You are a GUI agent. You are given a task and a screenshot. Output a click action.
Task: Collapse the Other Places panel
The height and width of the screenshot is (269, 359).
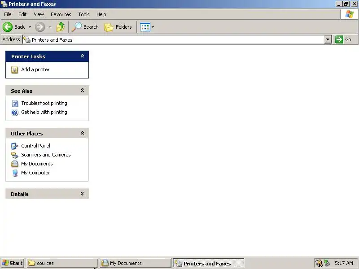82,133
